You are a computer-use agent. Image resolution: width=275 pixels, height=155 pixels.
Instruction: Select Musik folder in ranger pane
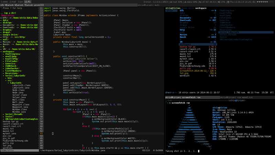tap(198, 37)
